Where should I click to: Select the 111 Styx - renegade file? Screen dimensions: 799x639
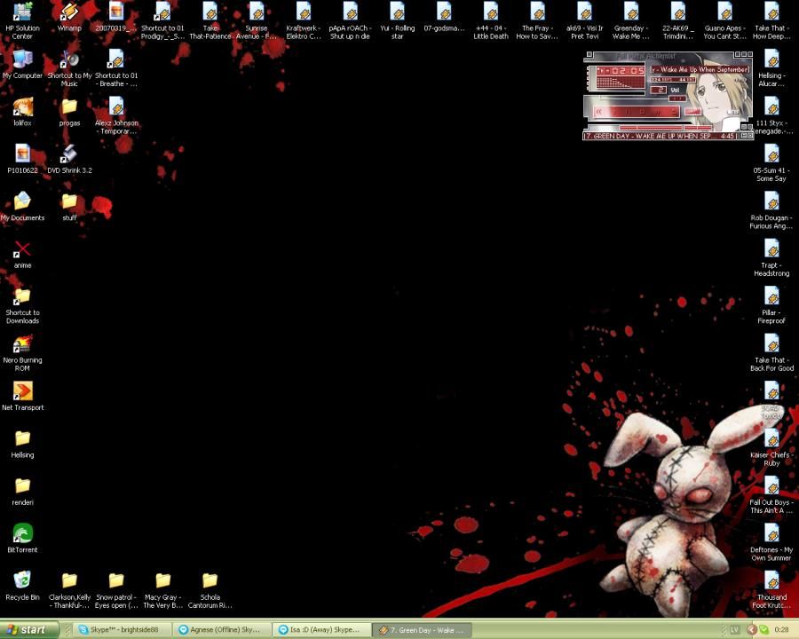[x=771, y=115]
